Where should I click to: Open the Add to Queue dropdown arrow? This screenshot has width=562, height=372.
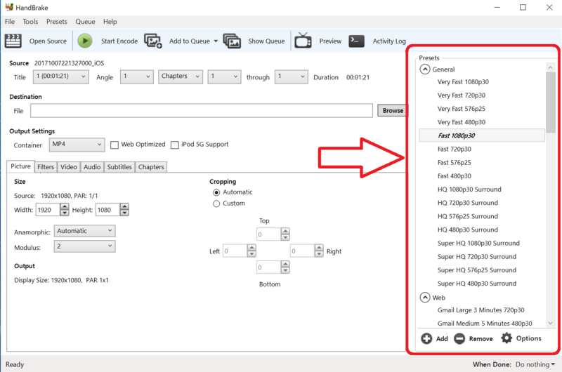[216, 41]
